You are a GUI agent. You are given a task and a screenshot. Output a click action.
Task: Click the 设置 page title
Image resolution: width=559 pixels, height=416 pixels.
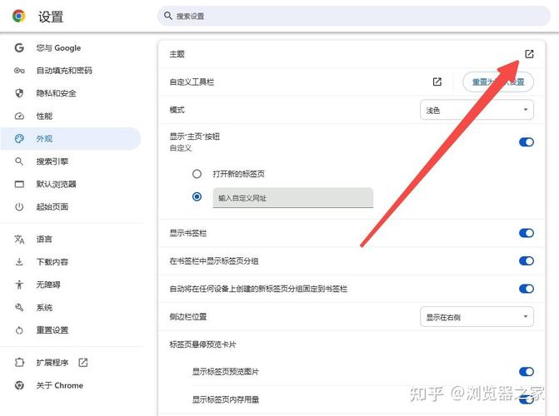click(51, 17)
